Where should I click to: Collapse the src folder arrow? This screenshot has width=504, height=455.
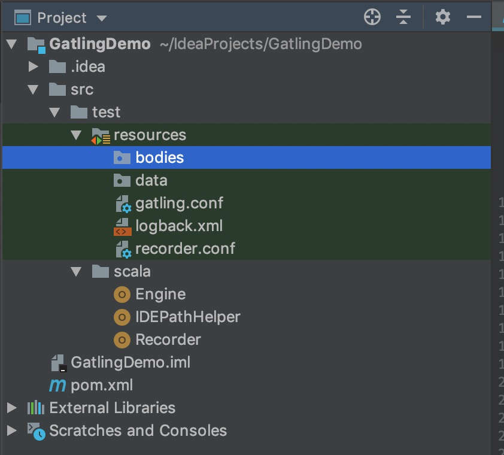(x=33, y=90)
